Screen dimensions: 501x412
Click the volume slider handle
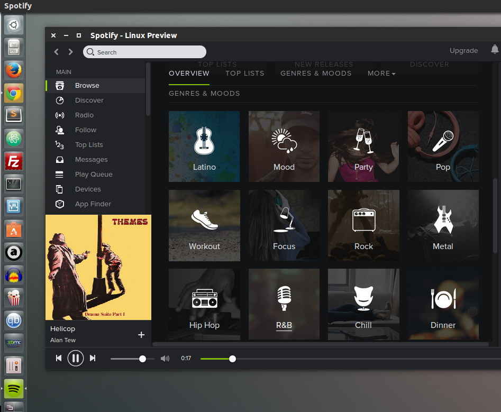[142, 359]
